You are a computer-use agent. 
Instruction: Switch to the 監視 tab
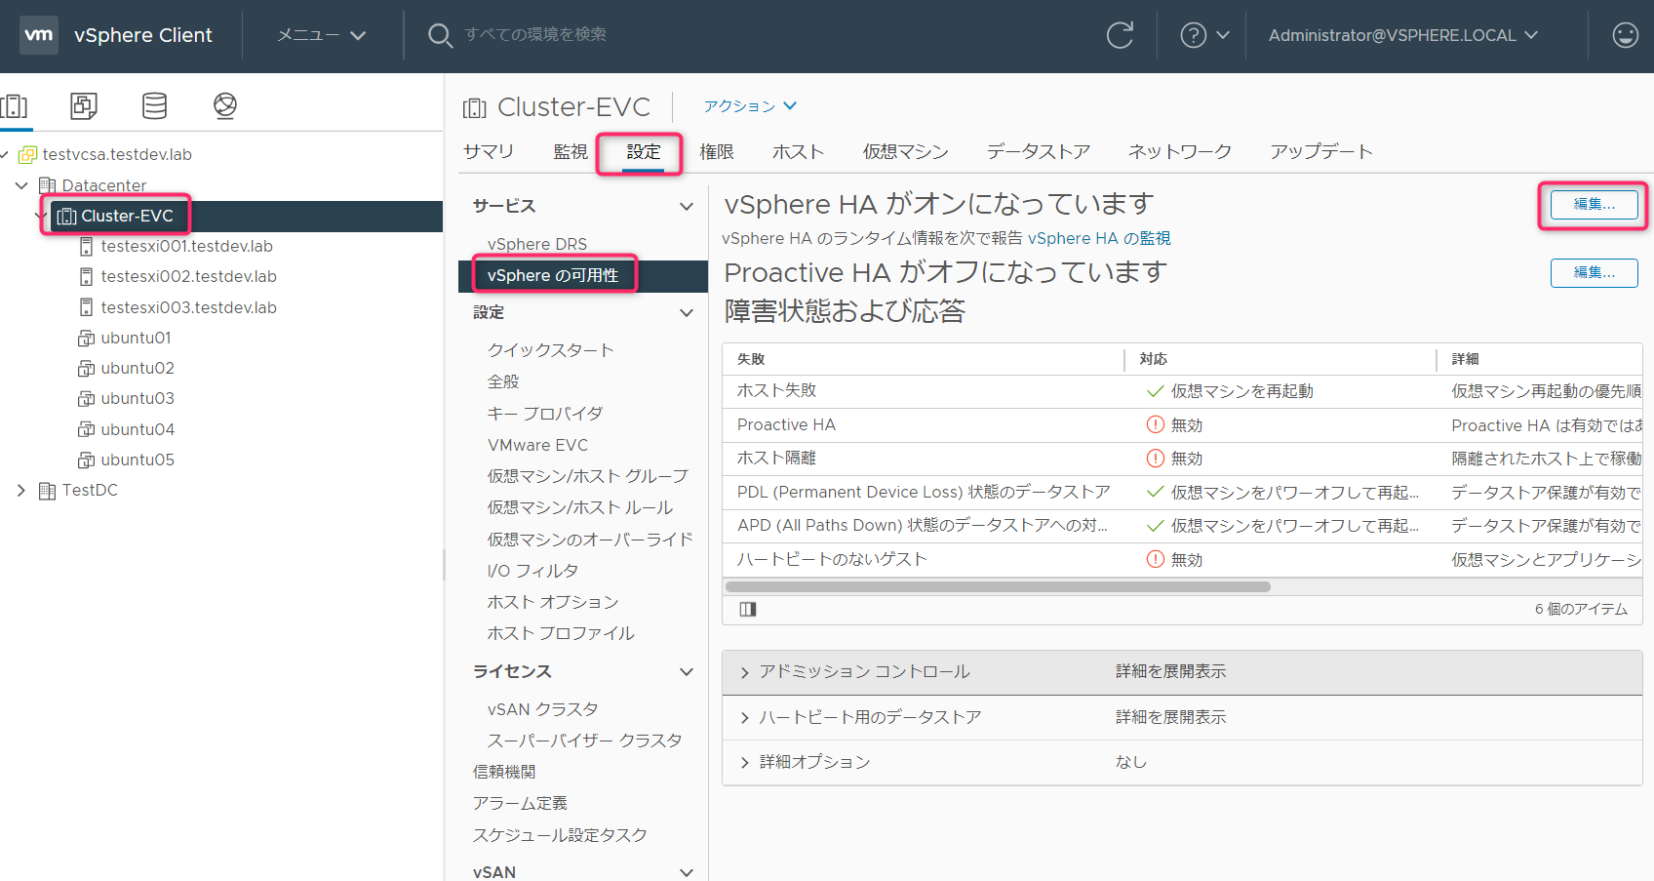[x=571, y=151]
